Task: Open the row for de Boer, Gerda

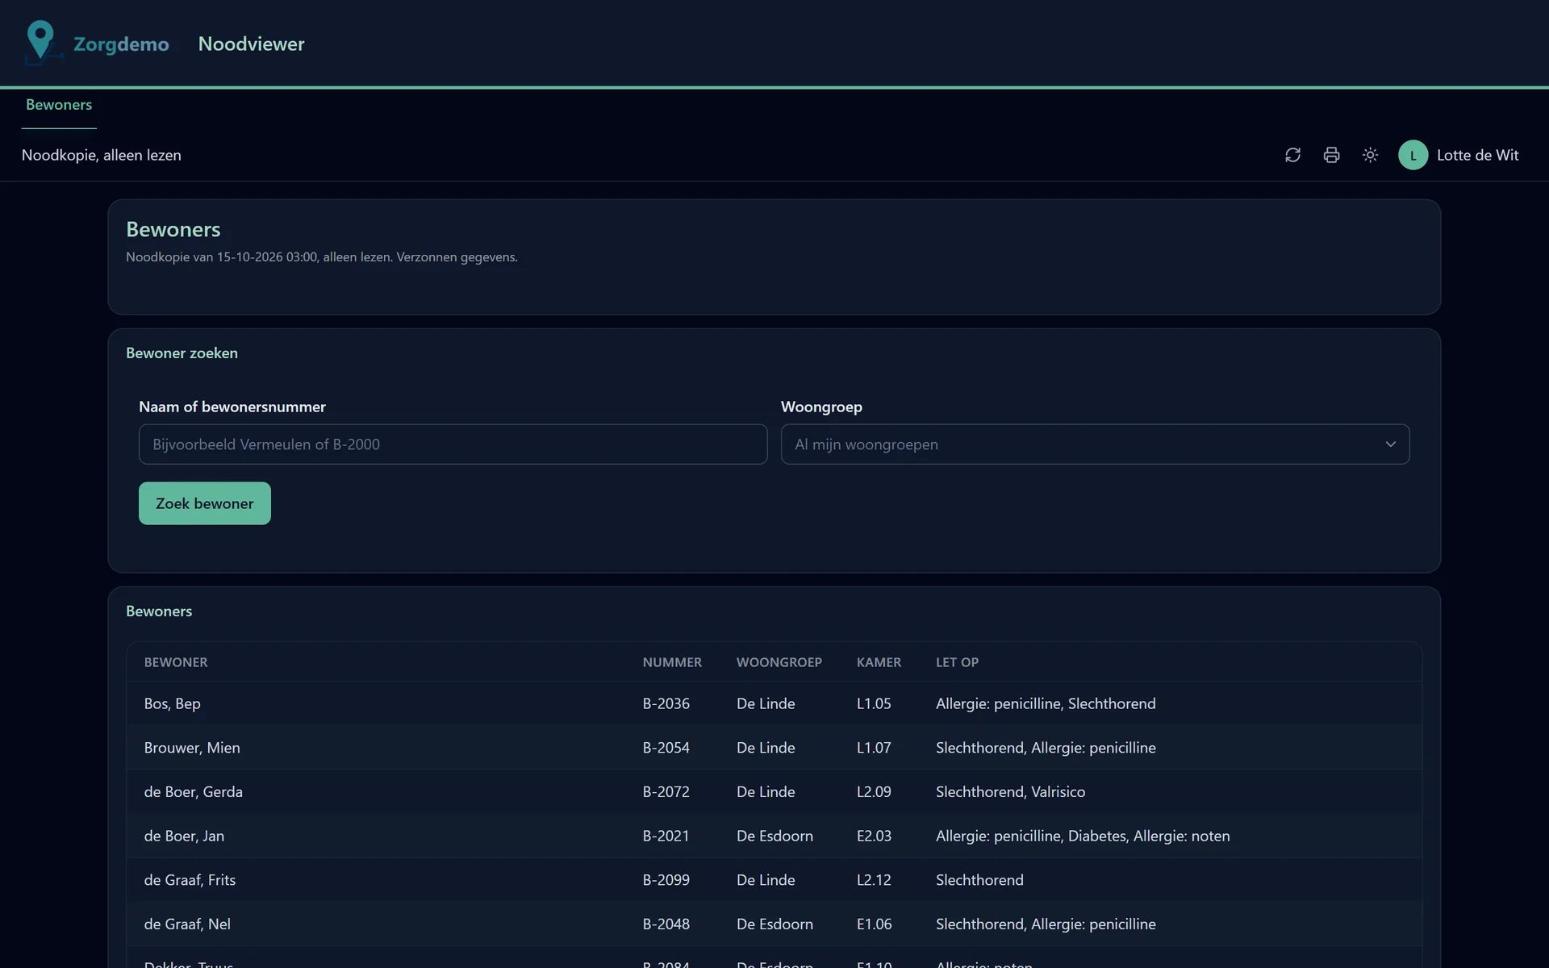Action: (x=774, y=791)
